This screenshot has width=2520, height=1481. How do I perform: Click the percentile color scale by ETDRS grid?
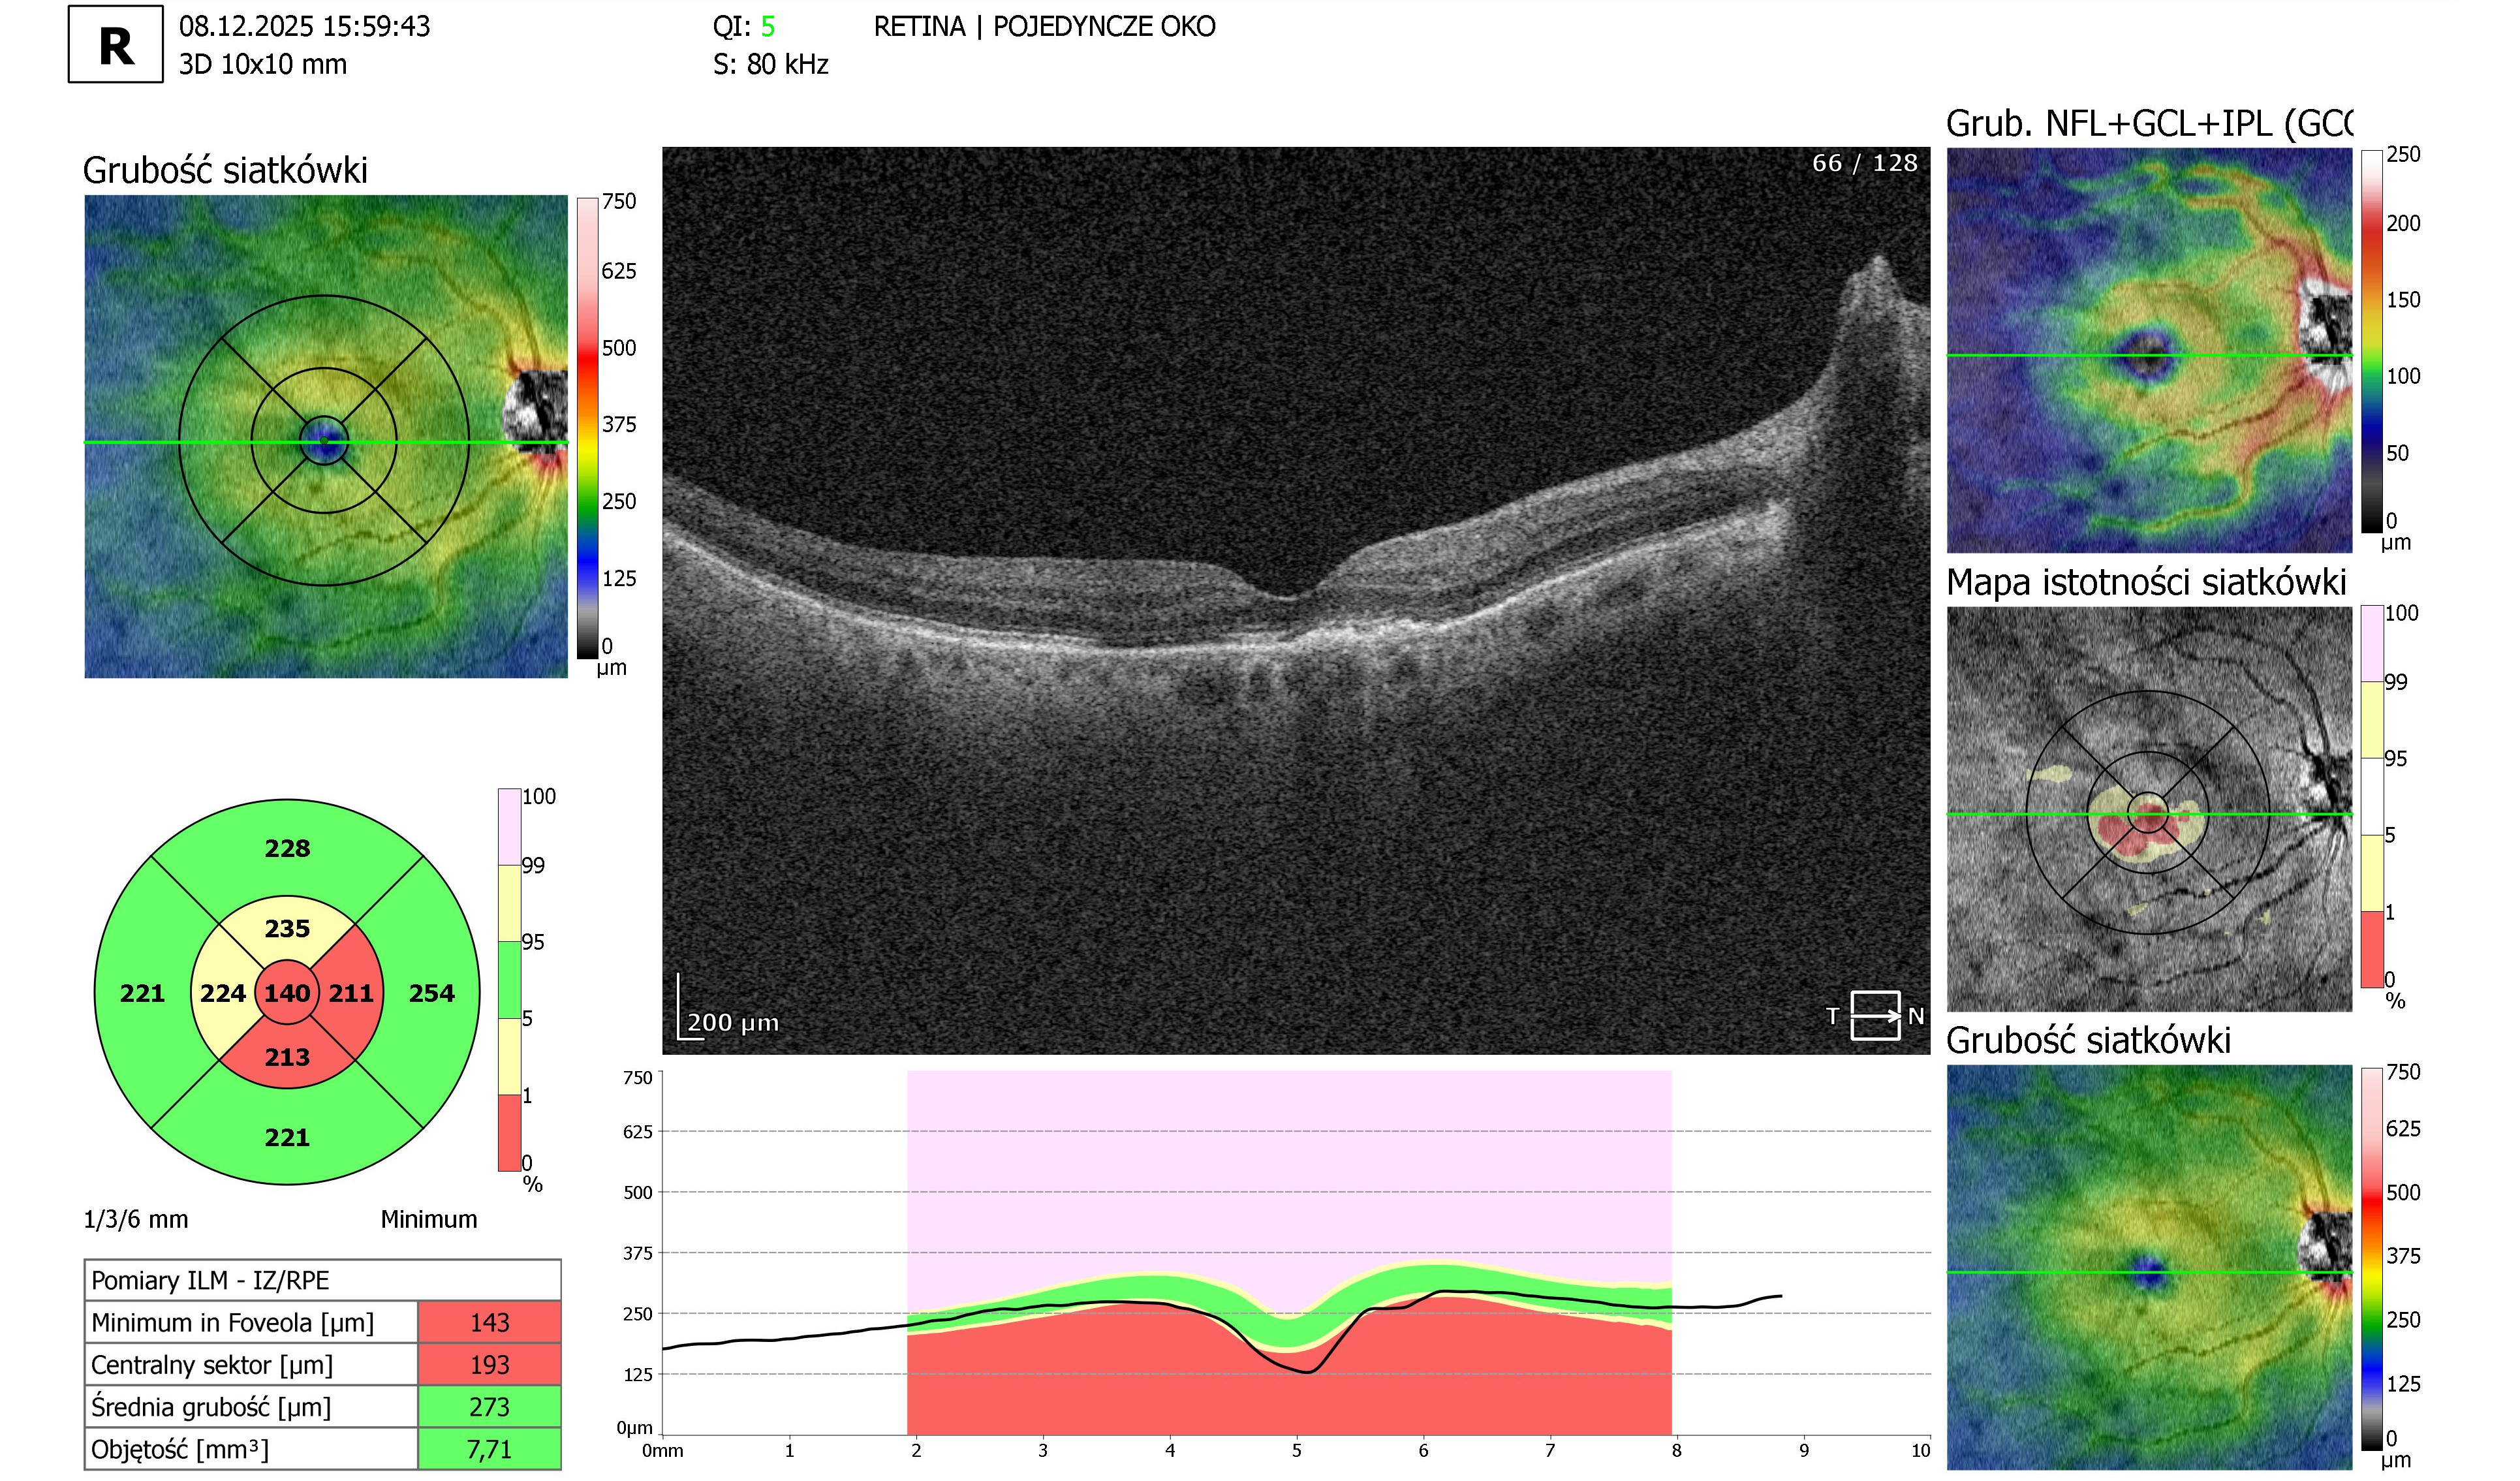(x=509, y=979)
